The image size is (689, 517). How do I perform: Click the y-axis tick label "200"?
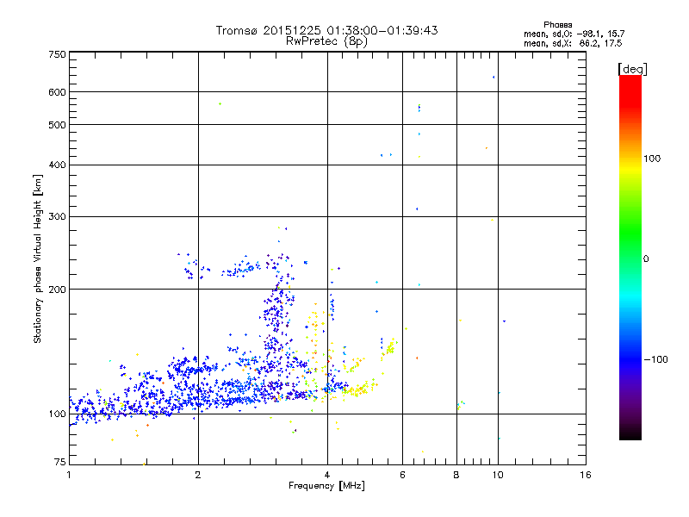pyautogui.click(x=57, y=290)
